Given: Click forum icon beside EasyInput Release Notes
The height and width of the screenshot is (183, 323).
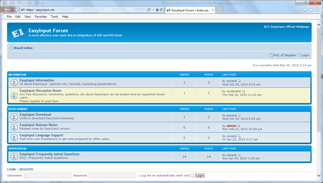Looking at the screenshot, I should pos(14,127).
